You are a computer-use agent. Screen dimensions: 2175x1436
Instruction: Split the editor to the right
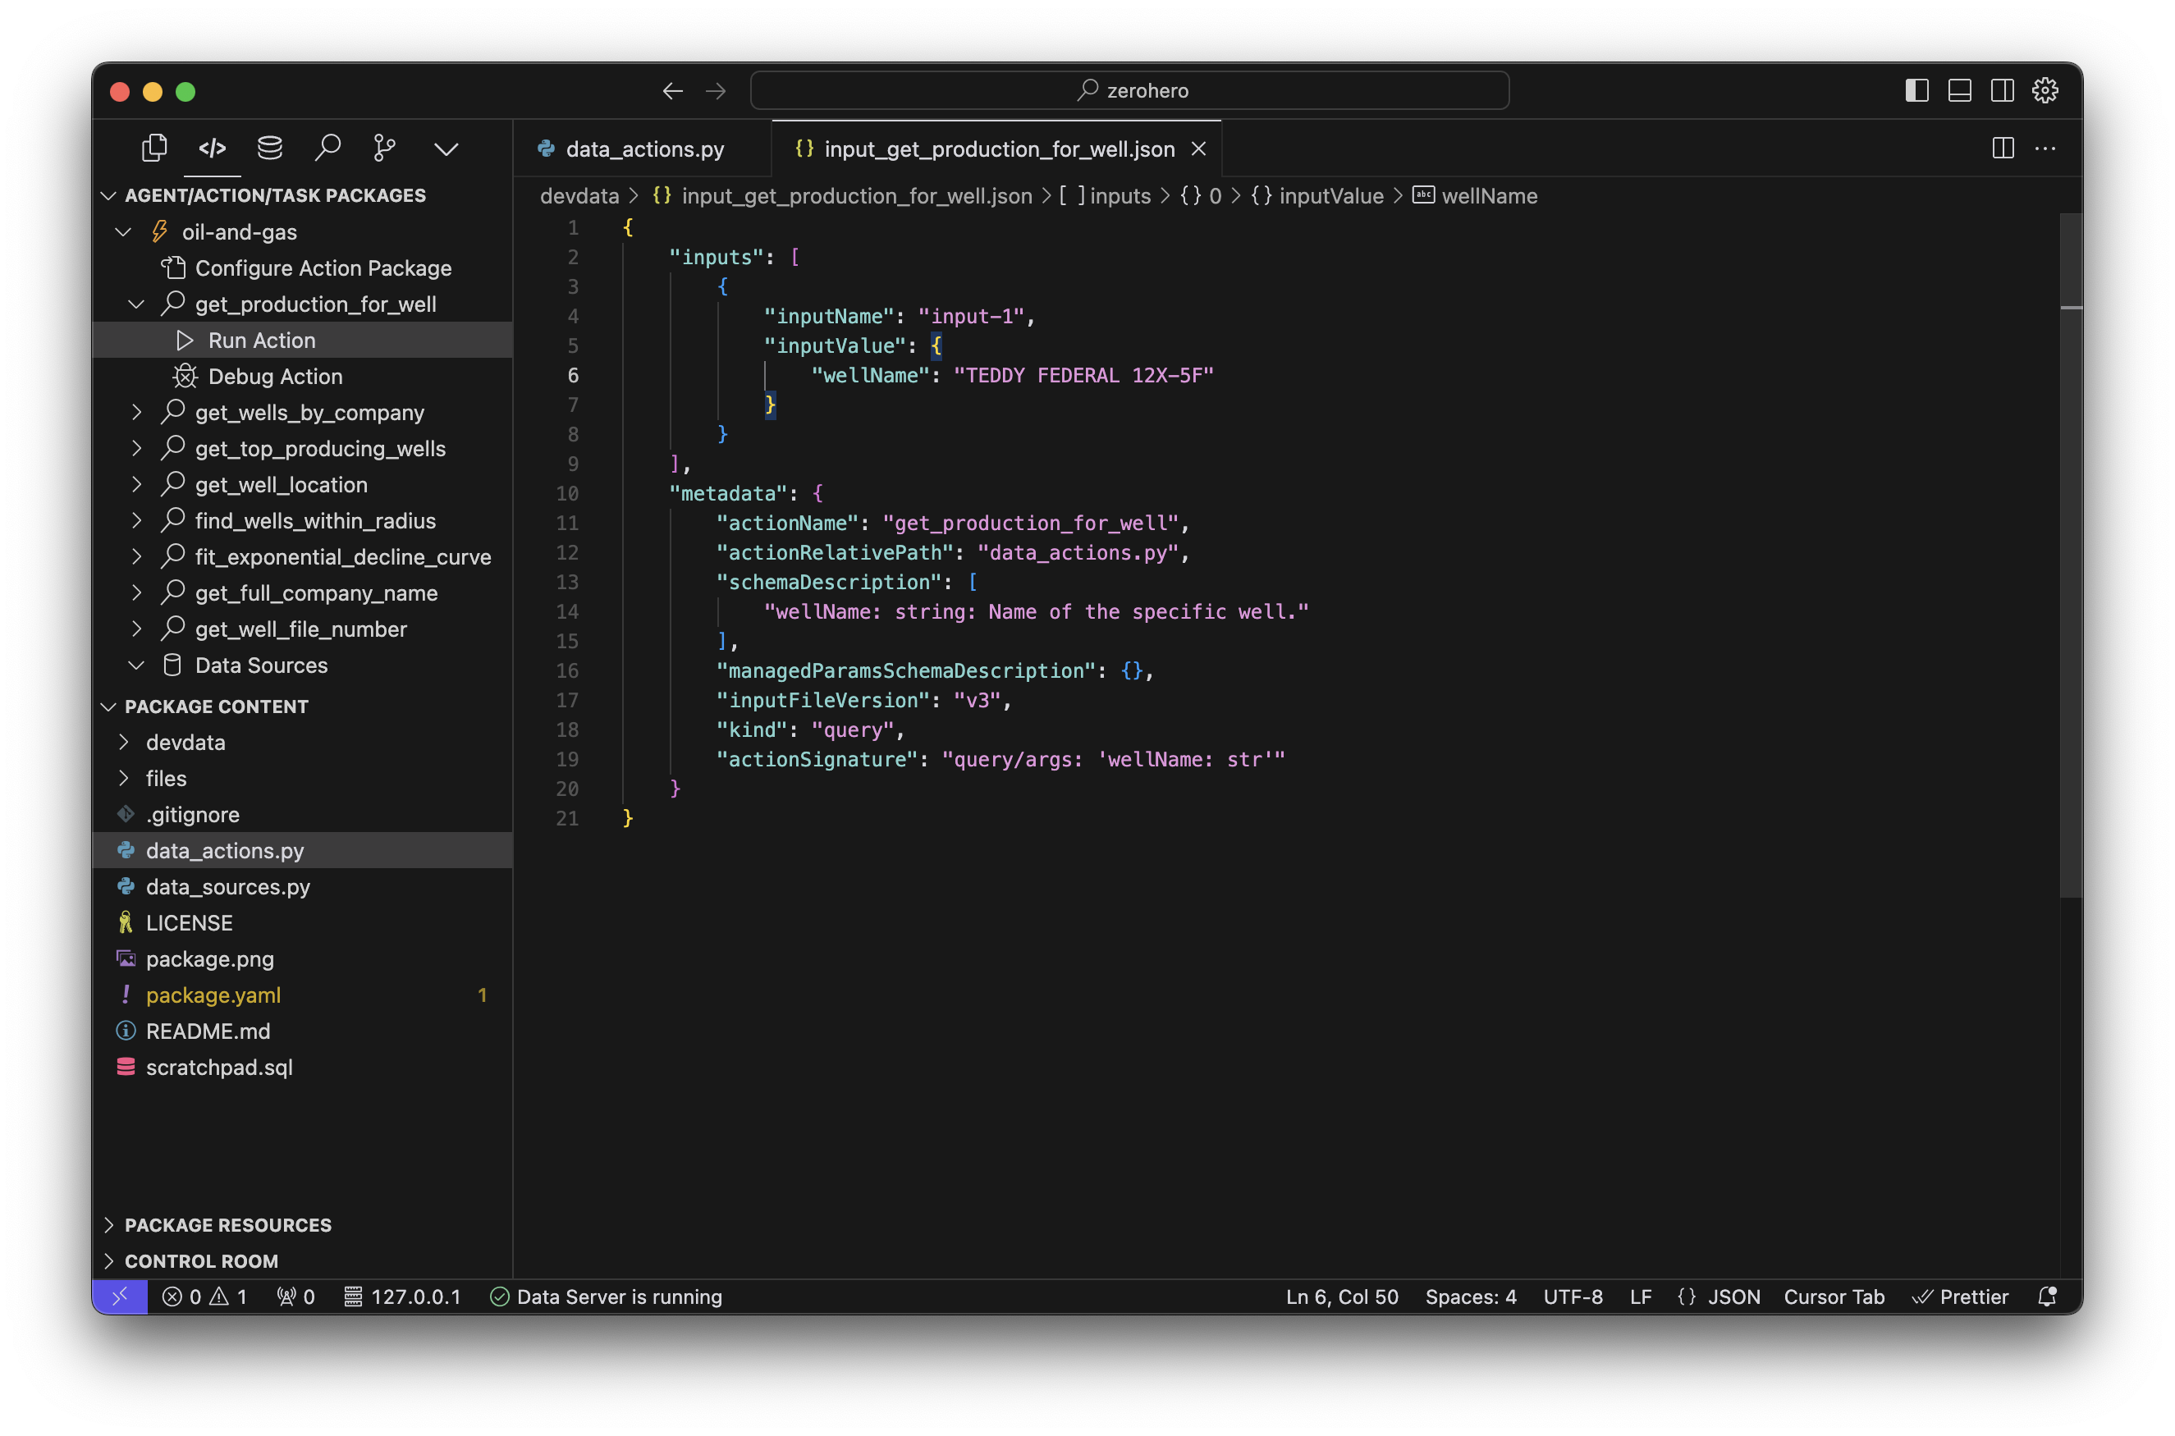(2003, 149)
